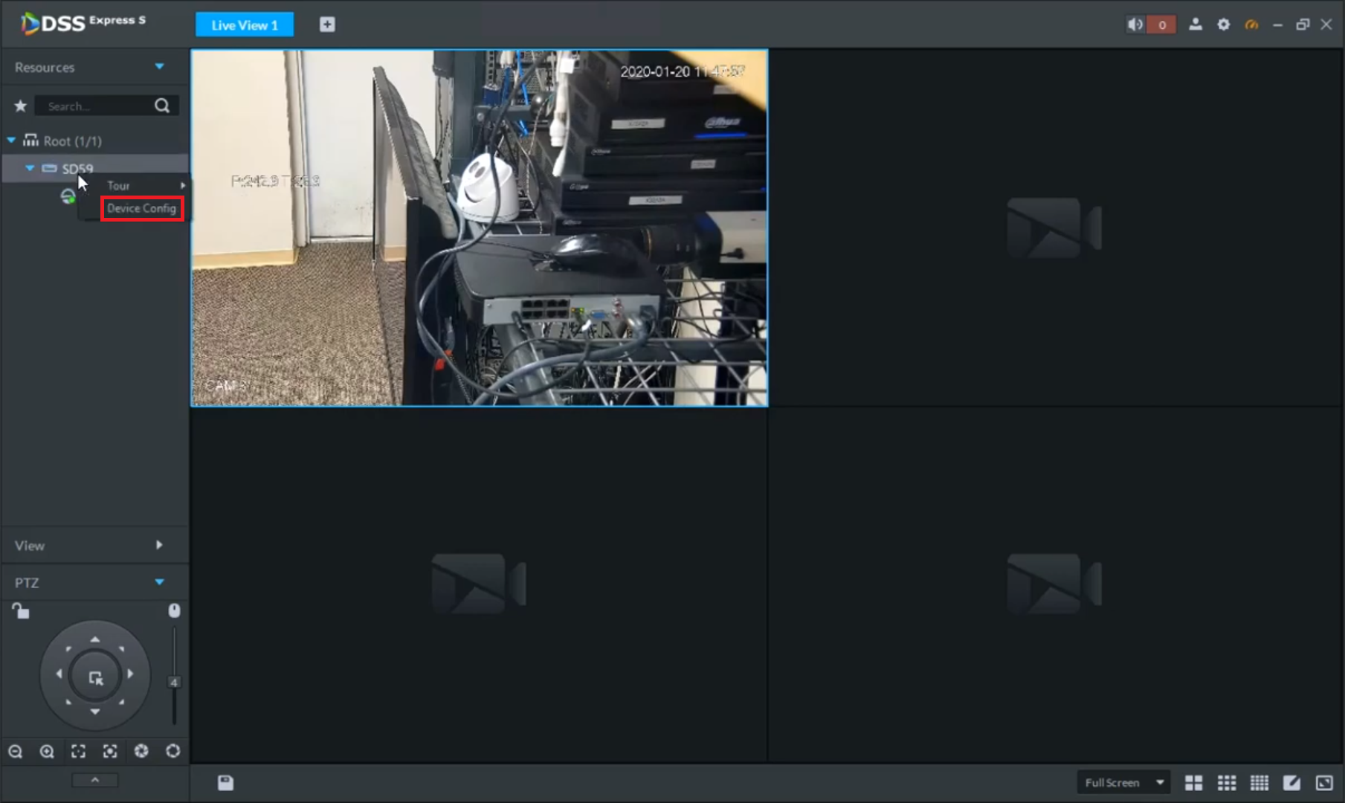
Task: Click the PTZ iris close aperture icon
Action: click(141, 752)
